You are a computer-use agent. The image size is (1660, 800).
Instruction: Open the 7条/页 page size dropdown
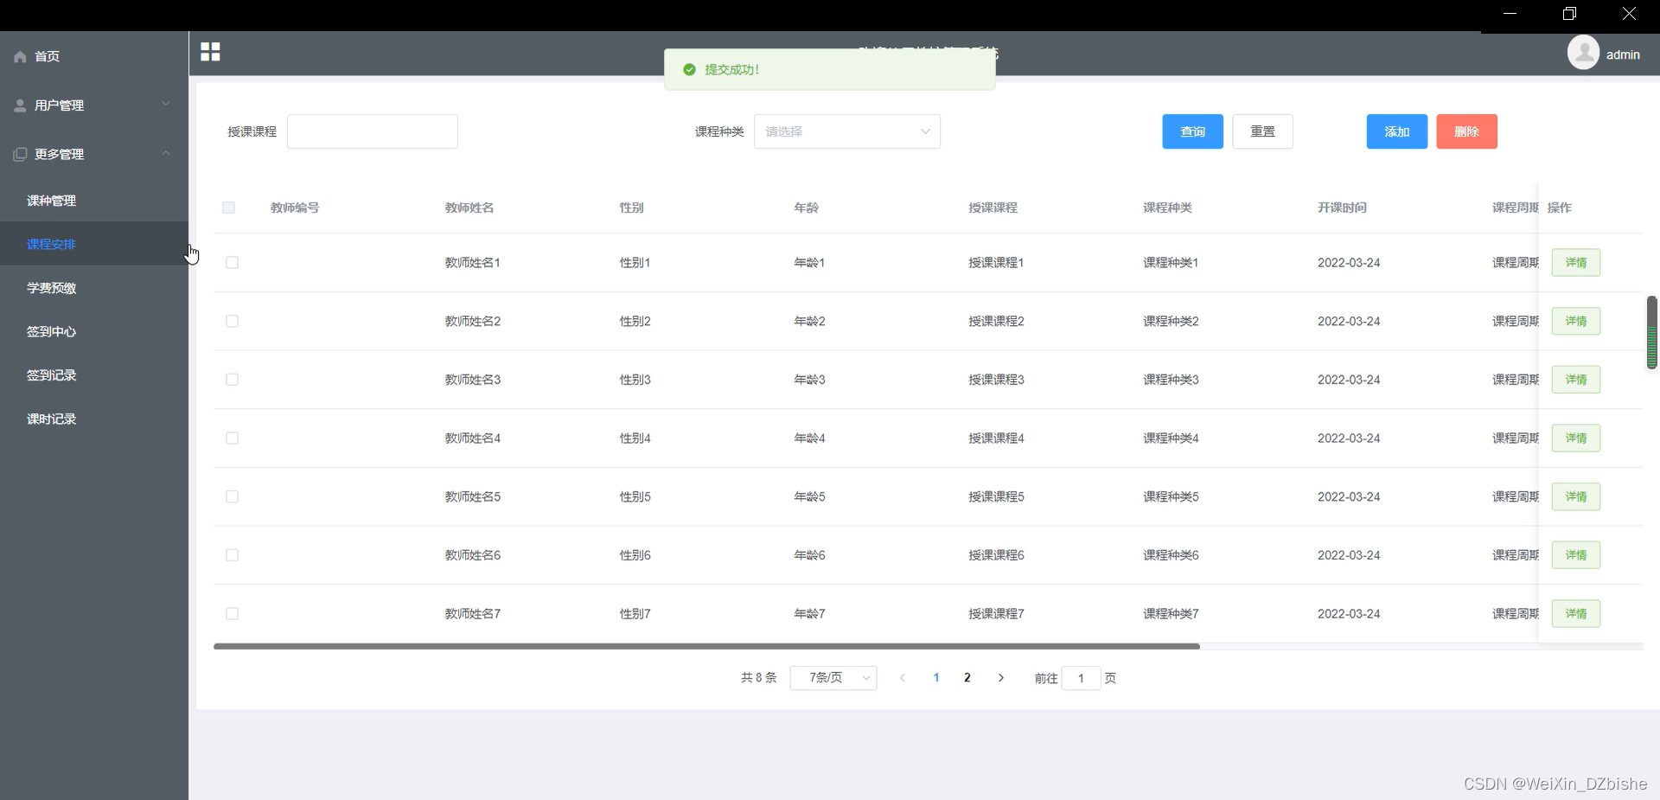click(833, 678)
